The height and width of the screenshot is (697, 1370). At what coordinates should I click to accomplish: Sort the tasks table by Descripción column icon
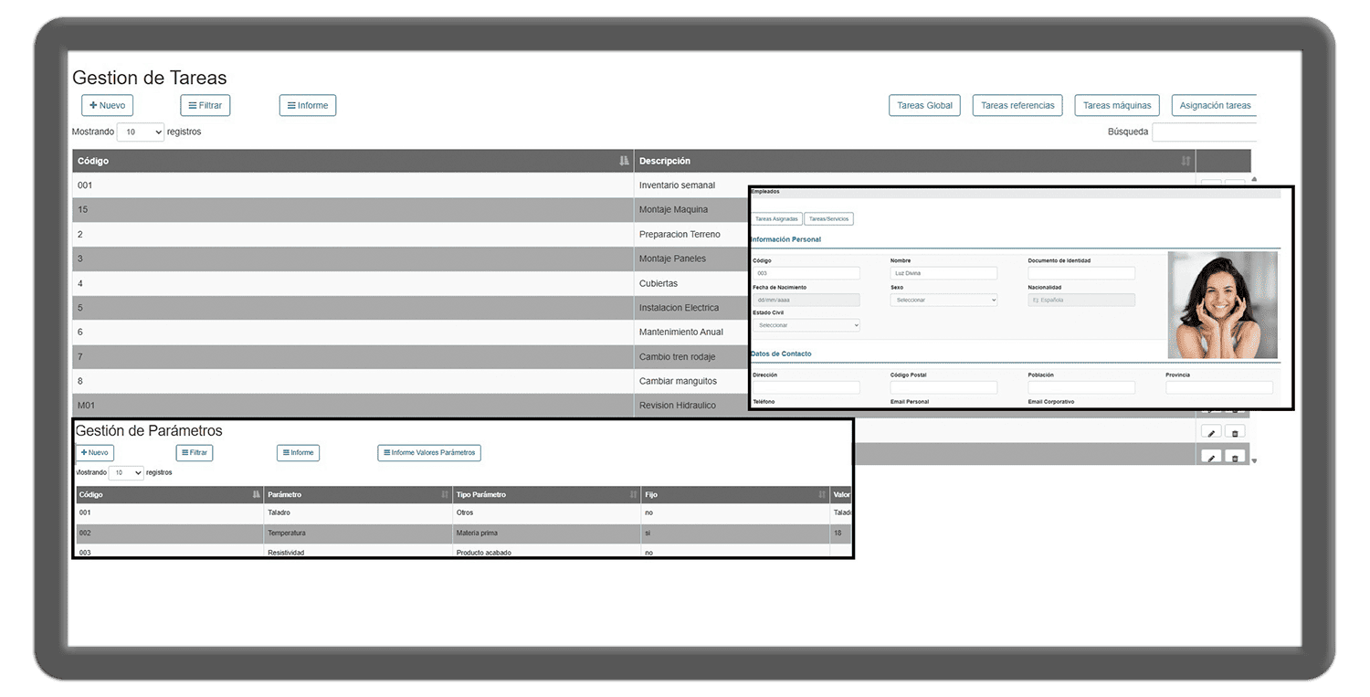[1186, 162]
